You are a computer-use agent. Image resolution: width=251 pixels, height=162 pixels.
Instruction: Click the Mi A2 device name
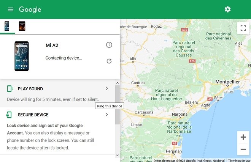click(52, 46)
